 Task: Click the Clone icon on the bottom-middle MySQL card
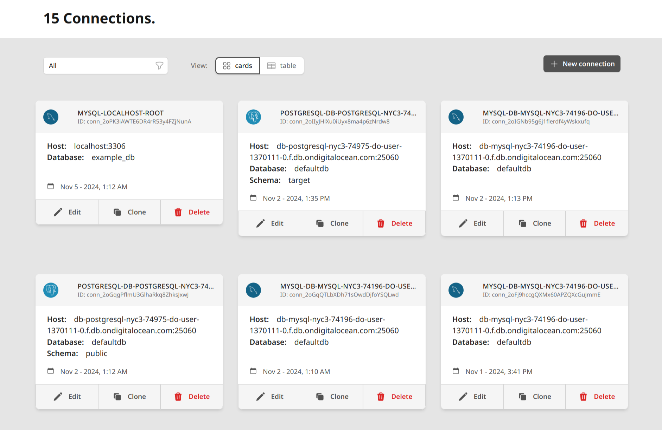pos(320,396)
